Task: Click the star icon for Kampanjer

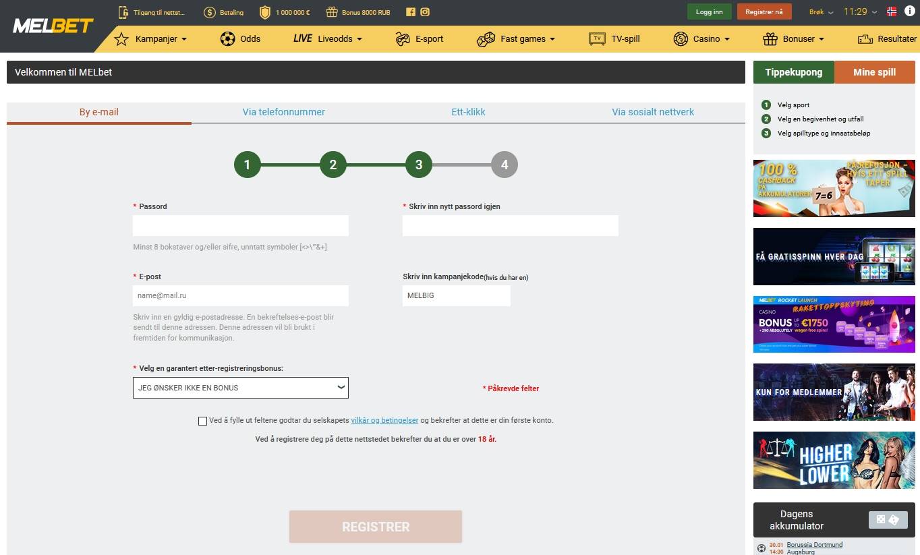Action: pos(121,39)
